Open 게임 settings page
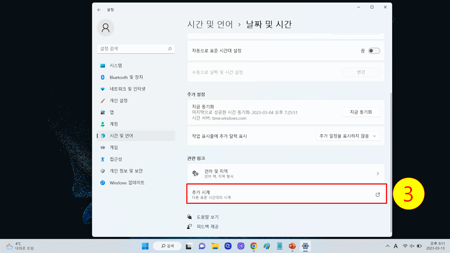The image size is (450, 253). pos(112,147)
